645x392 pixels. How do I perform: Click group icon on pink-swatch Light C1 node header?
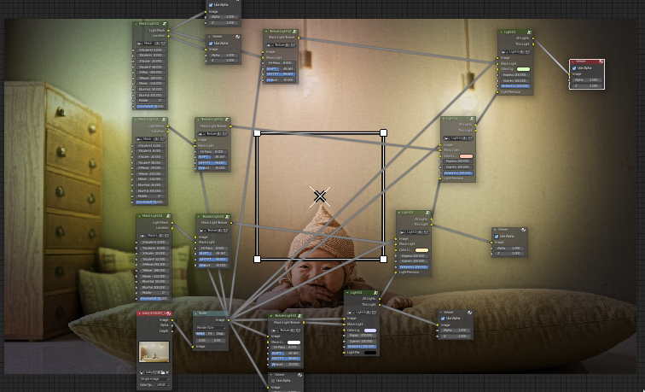tap(472, 119)
